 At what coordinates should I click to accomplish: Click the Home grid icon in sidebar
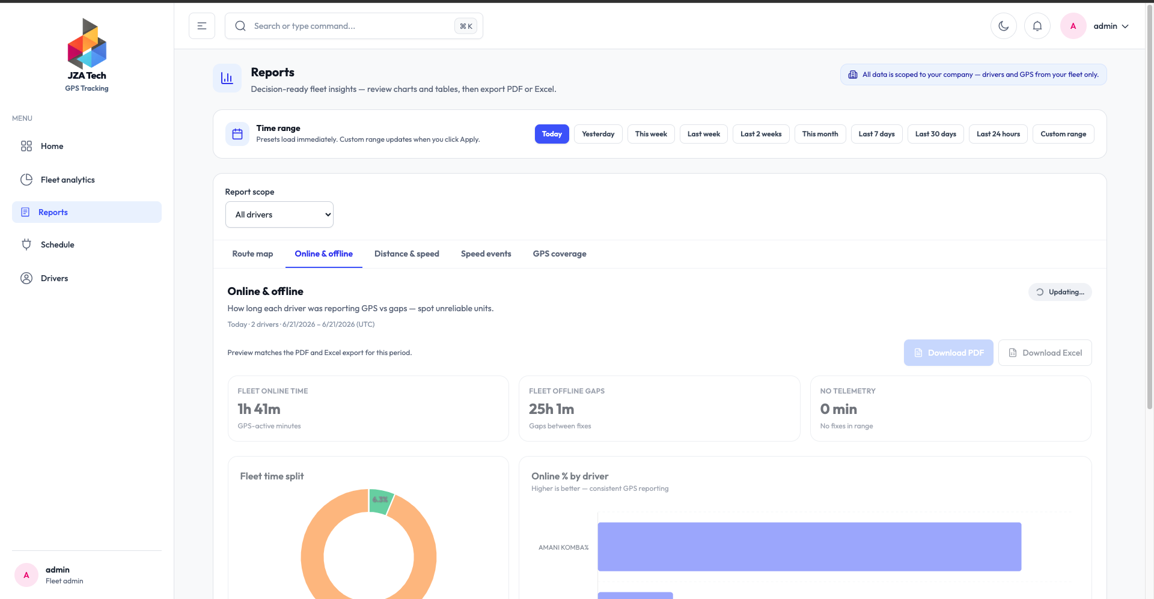point(26,146)
